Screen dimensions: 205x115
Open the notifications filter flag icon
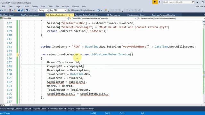[155, 2]
